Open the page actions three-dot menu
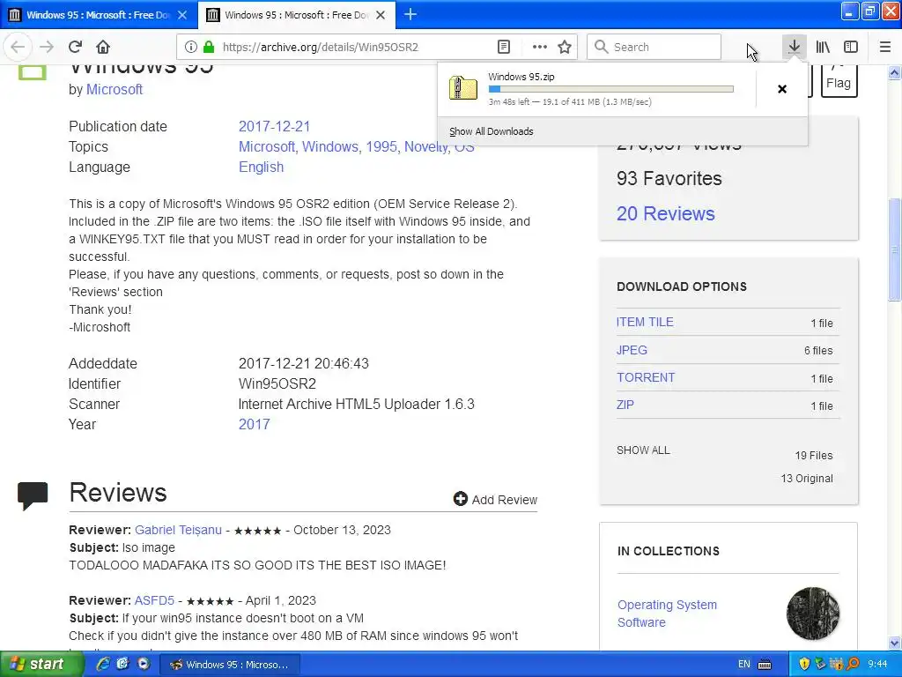Screen dimensions: 902x677 point(540,47)
